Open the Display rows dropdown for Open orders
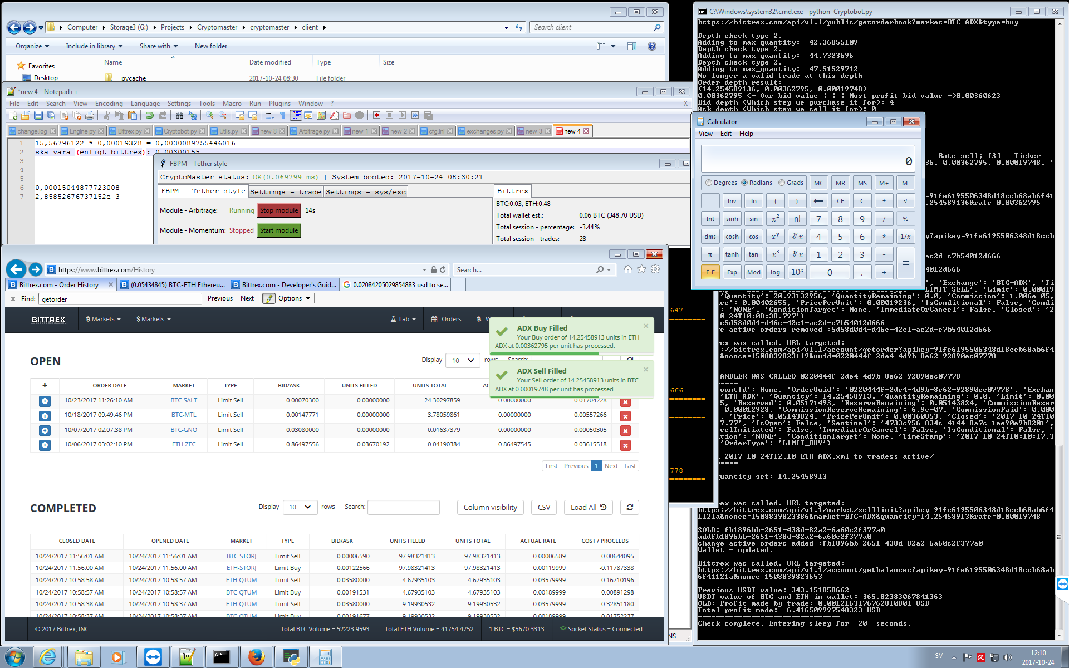 (463, 360)
